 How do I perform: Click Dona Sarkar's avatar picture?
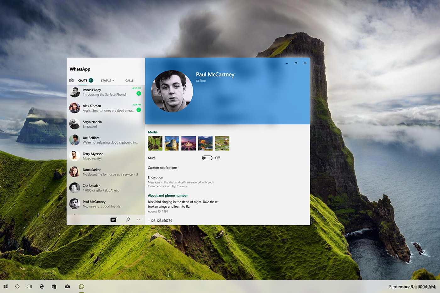pos(74,172)
